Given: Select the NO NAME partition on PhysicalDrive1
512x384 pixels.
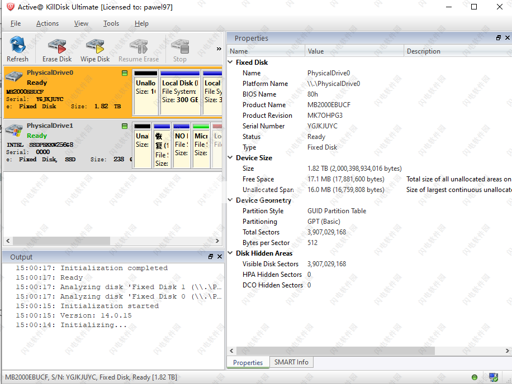Looking at the screenshot, I should coord(182,145).
